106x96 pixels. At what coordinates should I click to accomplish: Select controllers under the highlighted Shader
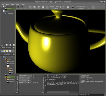pos(12,80)
